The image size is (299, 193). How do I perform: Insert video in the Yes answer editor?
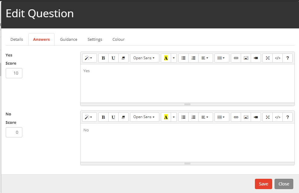click(256, 58)
